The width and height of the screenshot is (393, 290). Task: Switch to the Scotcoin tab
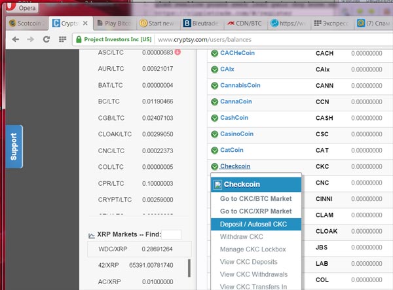27,24
